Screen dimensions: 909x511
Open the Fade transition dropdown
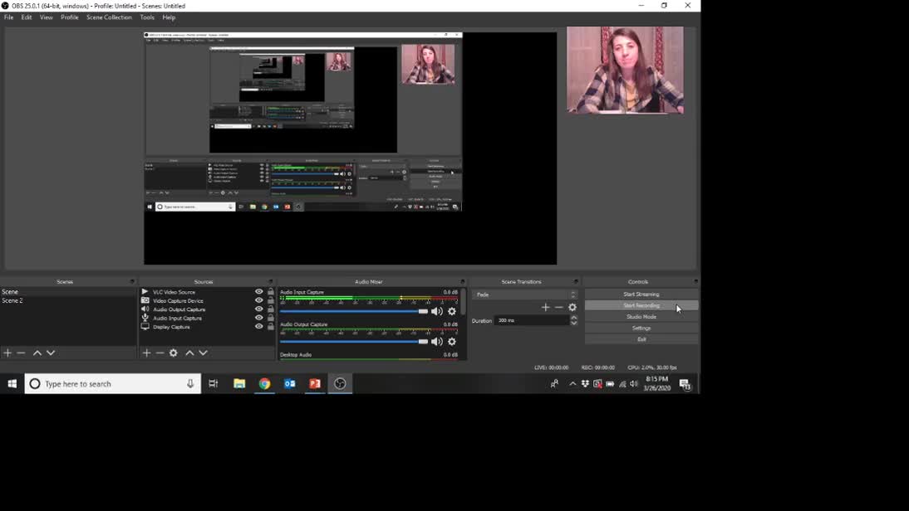[525, 294]
